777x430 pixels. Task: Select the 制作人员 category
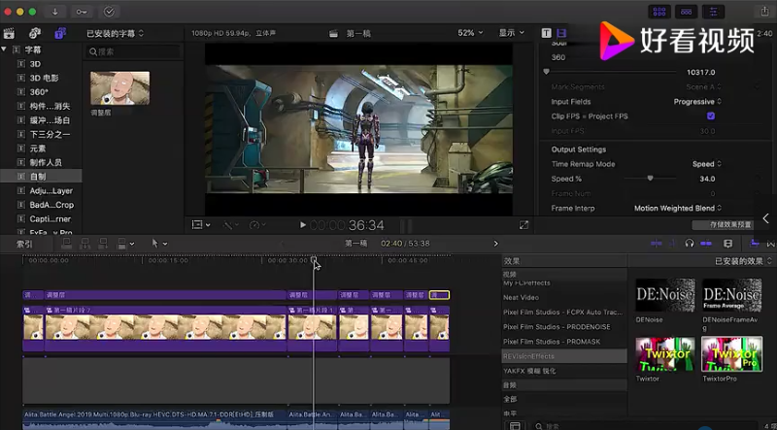click(46, 162)
